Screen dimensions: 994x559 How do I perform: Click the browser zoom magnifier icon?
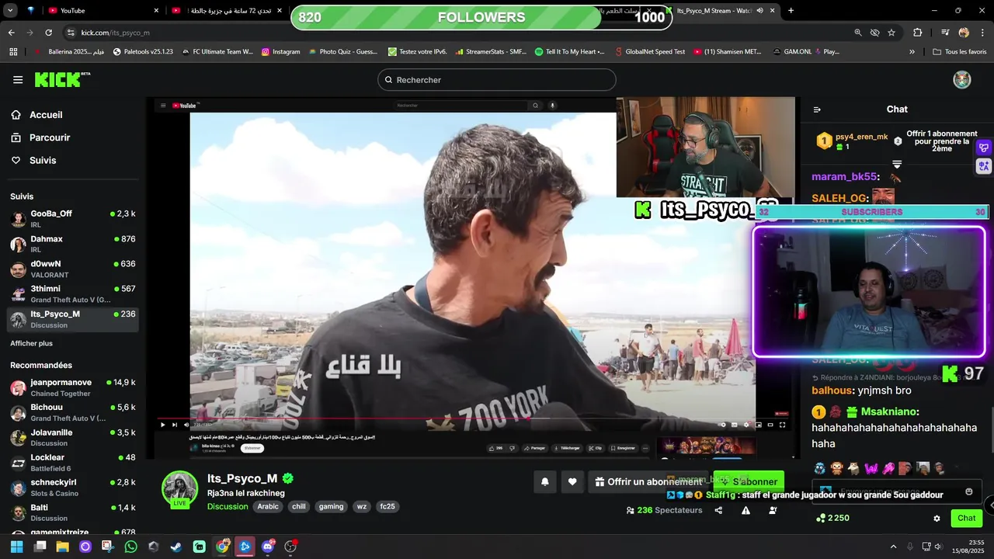858,33
